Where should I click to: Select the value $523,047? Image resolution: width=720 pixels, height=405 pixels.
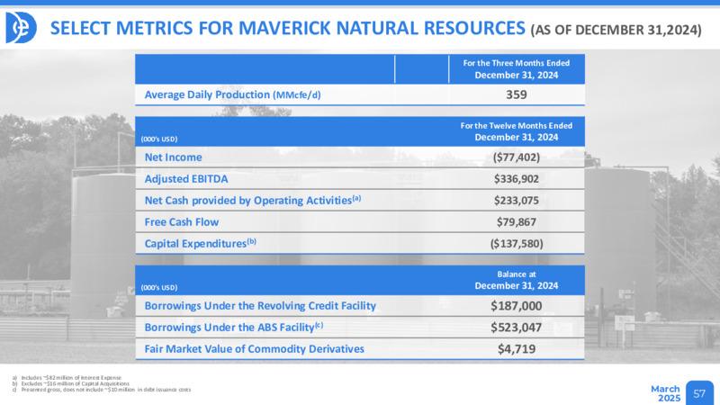click(x=516, y=328)
